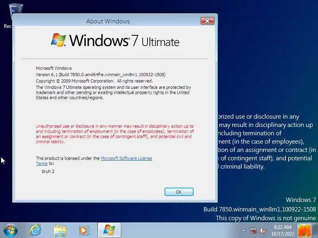This screenshot has height=238, width=318.
Task: Click the 'Microsoft Windows' label
Action: click(x=54, y=68)
